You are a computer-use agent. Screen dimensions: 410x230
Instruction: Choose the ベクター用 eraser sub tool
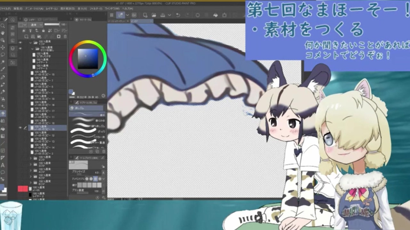88,137
